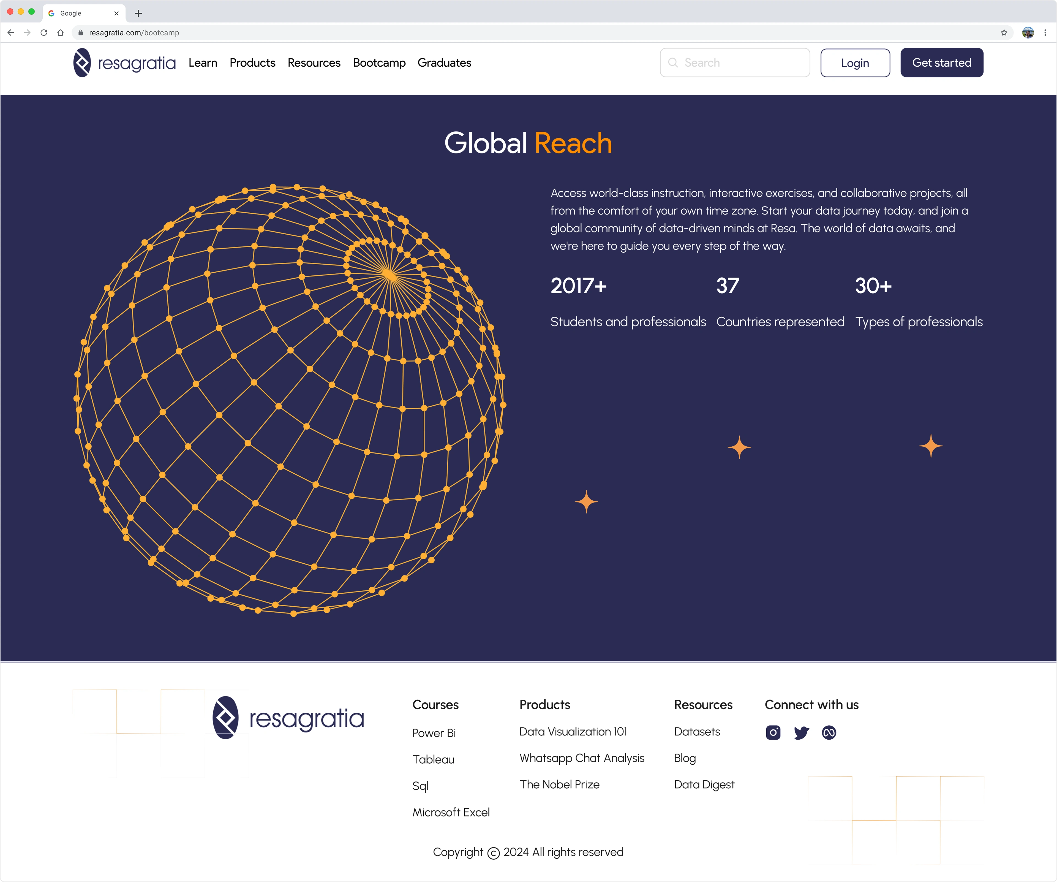Viewport: 1057px width, 882px height.
Task: Click the 'Courses' footer heading
Action: (x=435, y=705)
